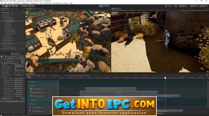Image resolution: width=209 pixels, height=116 pixels.
Task: Open the Account dropdown
Action: pyautogui.click(x=183, y=6)
